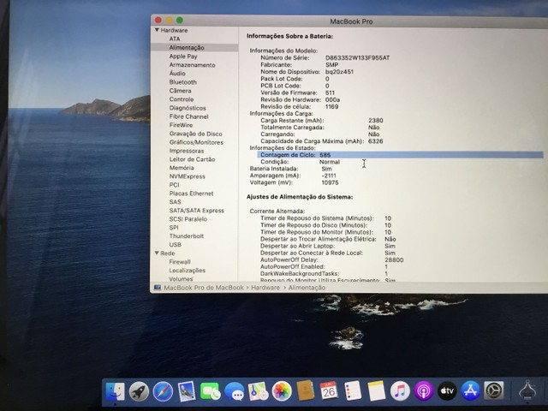Click 'Hardware' in the path bar
548x411 pixels.
click(265, 288)
